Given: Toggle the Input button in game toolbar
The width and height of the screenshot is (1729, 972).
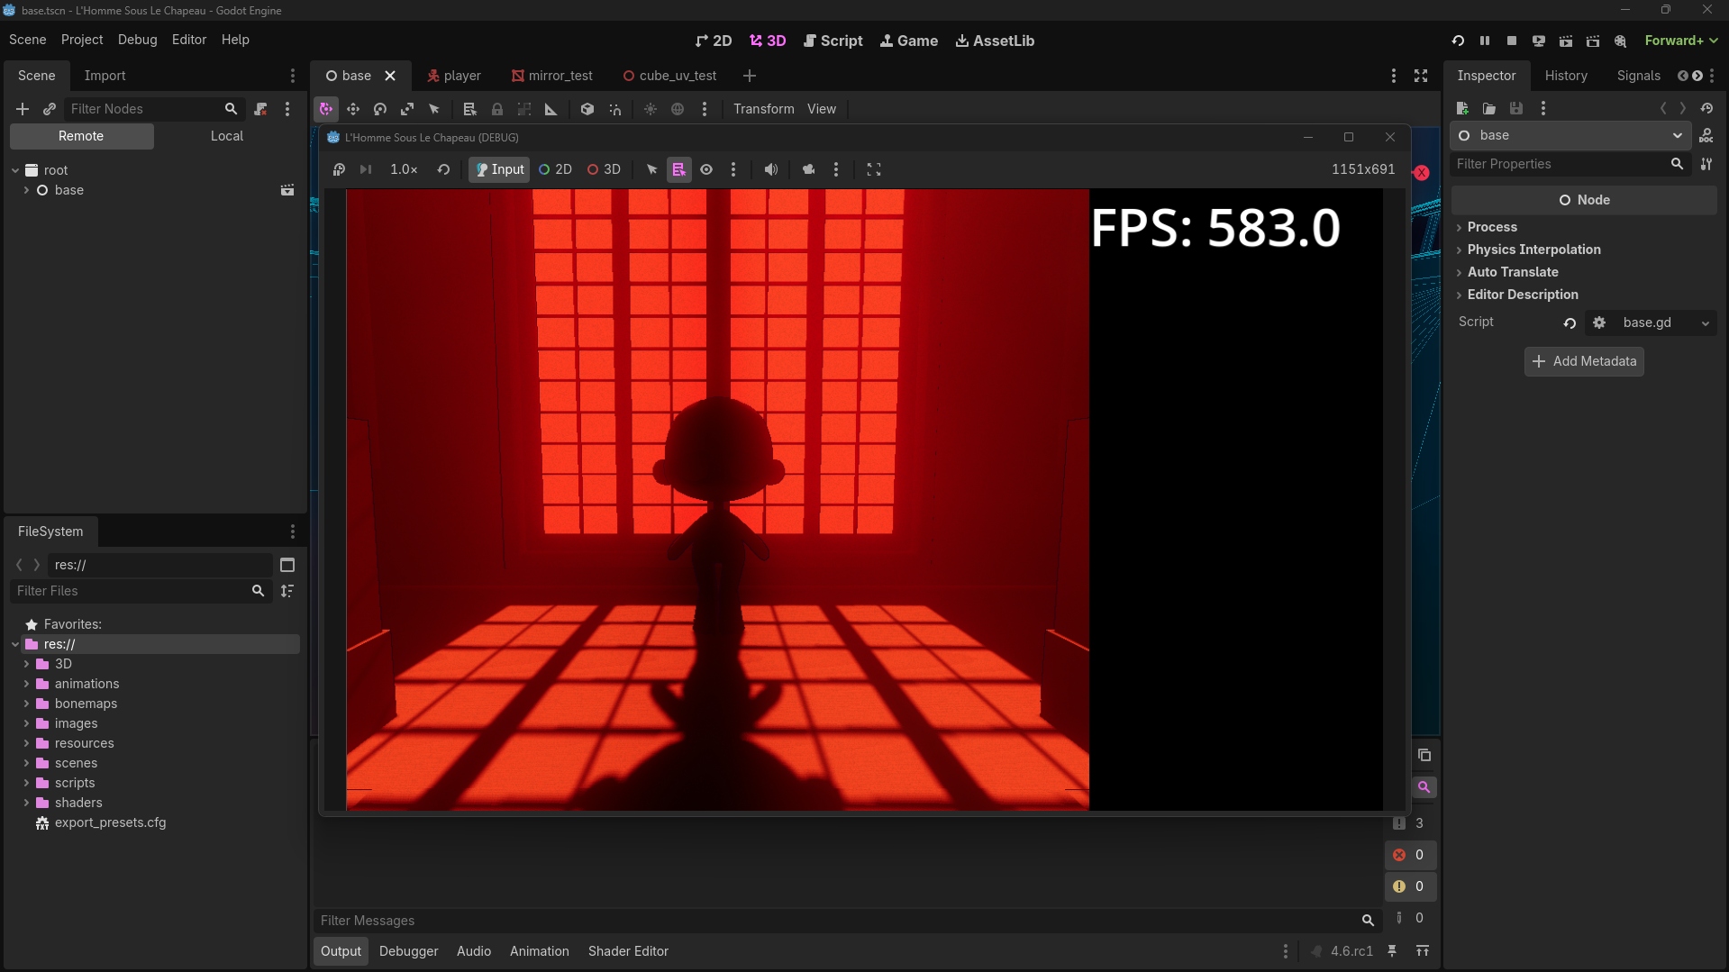Looking at the screenshot, I should pyautogui.click(x=500, y=169).
